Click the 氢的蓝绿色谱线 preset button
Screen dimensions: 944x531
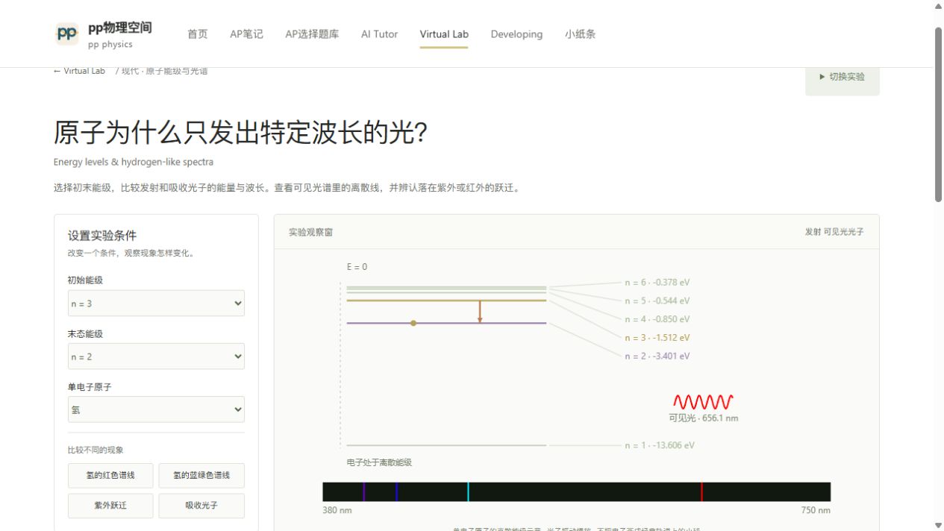201,476
